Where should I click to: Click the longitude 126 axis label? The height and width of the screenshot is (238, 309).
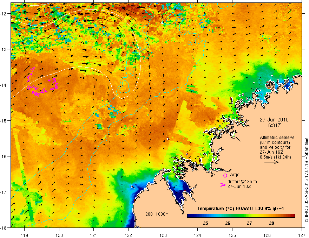(267, 235)
